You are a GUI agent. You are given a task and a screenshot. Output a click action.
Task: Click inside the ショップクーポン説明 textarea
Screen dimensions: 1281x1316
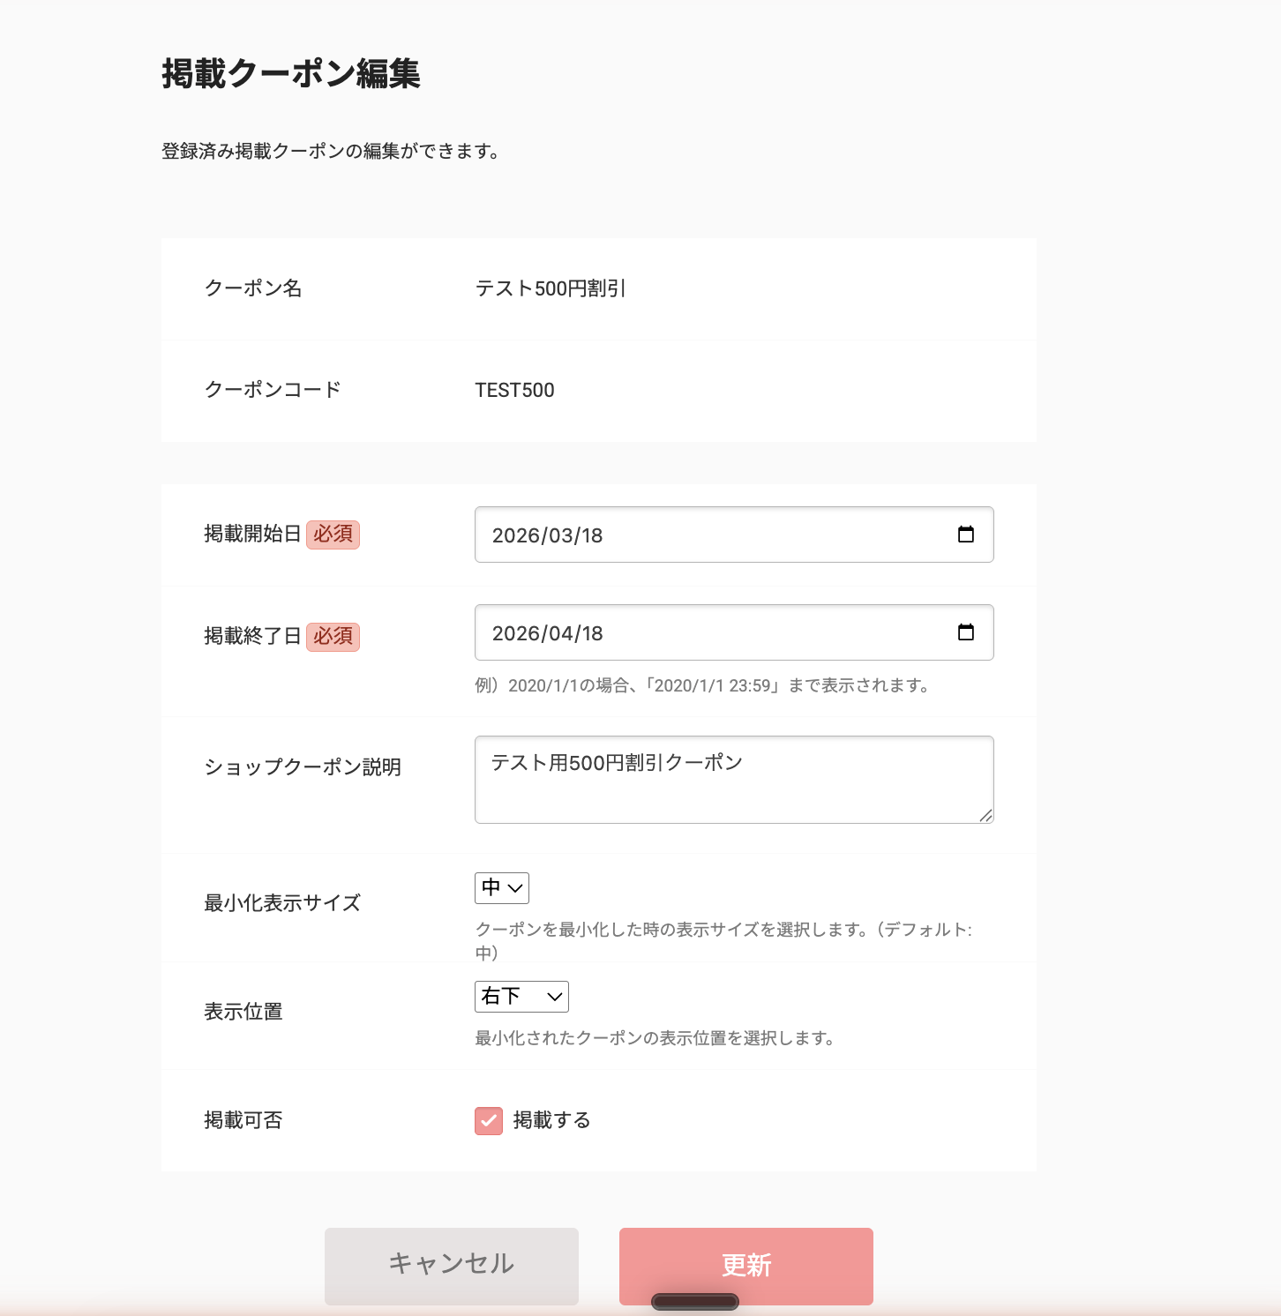pos(732,779)
